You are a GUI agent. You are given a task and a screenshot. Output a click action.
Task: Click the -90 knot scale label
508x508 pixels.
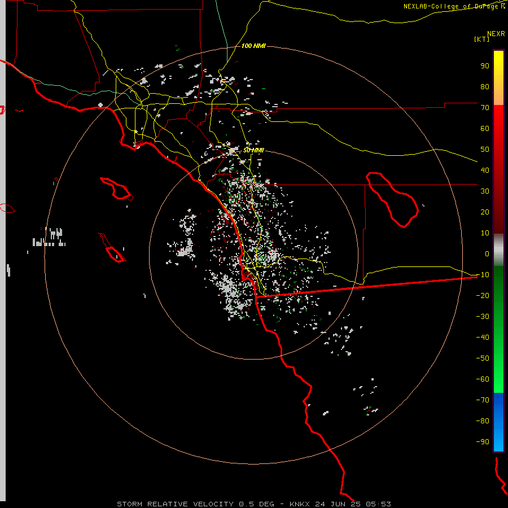483,442
